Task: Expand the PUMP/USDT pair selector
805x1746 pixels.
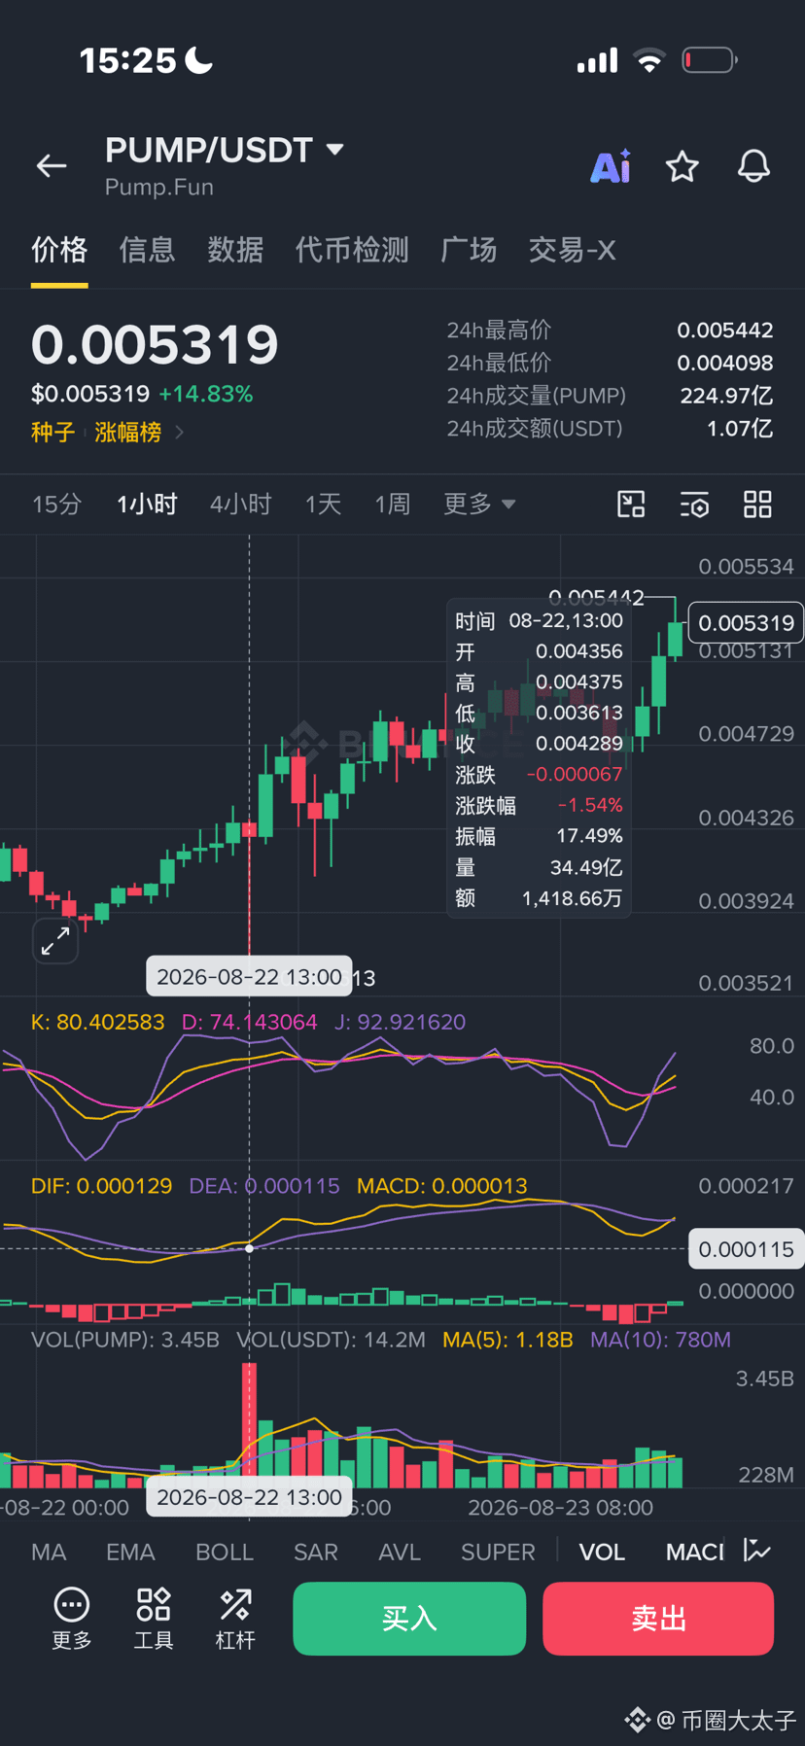Action: tap(334, 150)
